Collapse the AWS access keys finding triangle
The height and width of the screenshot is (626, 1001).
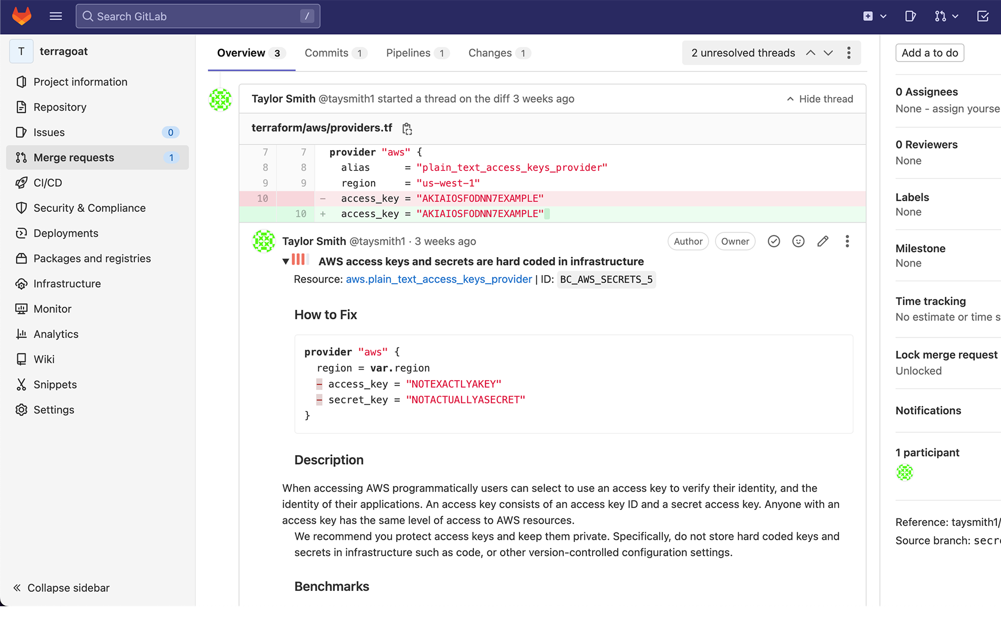pos(286,261)
